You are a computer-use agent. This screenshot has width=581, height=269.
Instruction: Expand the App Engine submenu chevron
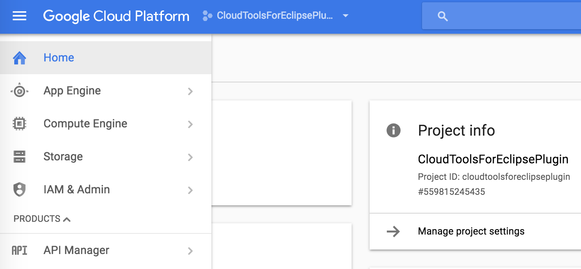pos(190,91)
